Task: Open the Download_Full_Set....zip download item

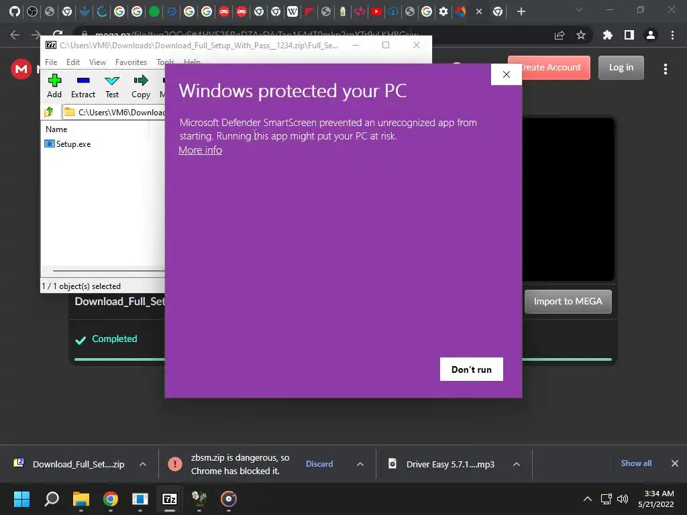Action: coord(70,464)
